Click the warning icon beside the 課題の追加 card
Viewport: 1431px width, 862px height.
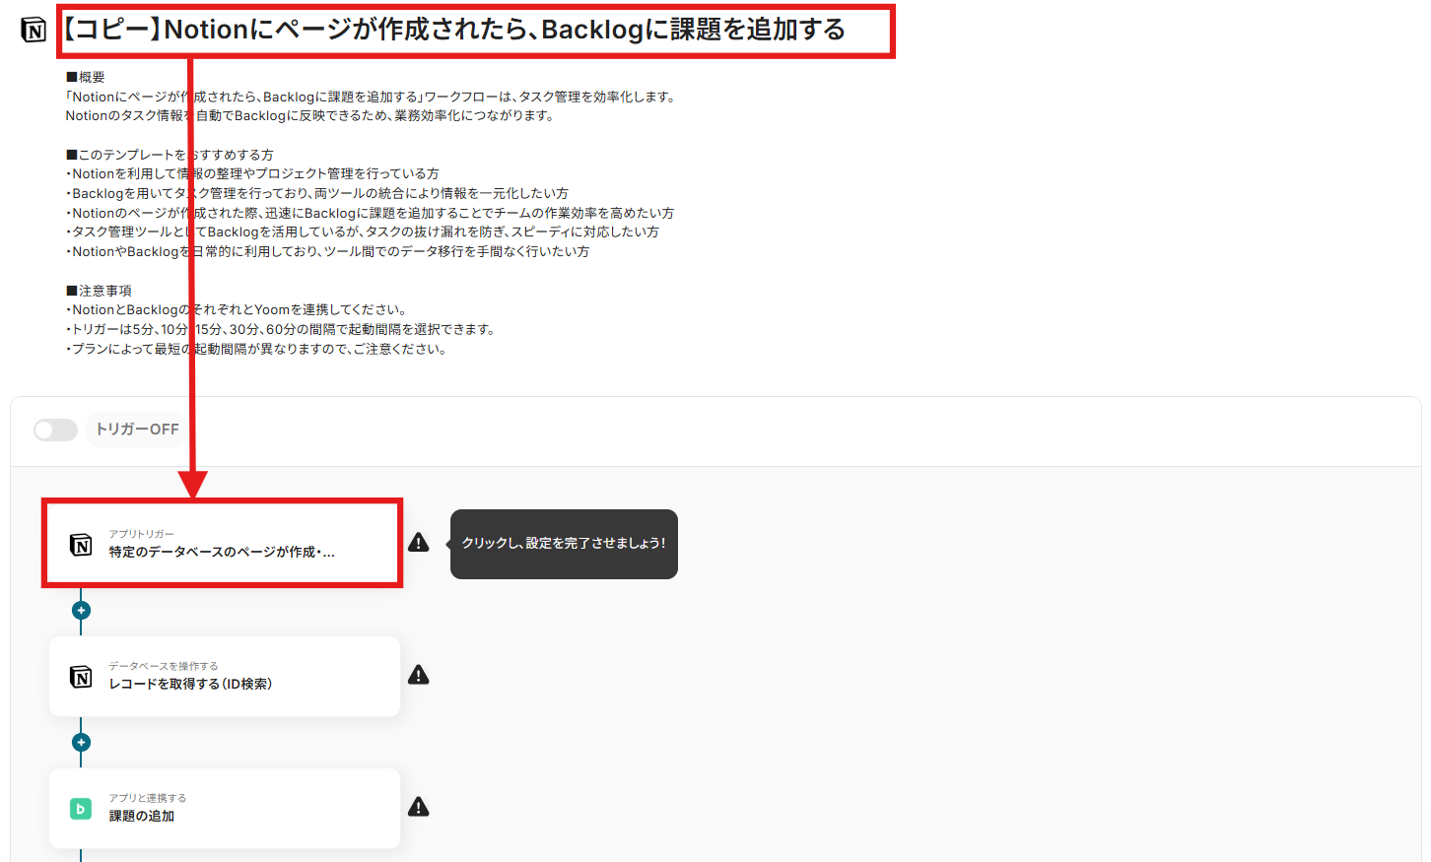(x=419, y=807)
